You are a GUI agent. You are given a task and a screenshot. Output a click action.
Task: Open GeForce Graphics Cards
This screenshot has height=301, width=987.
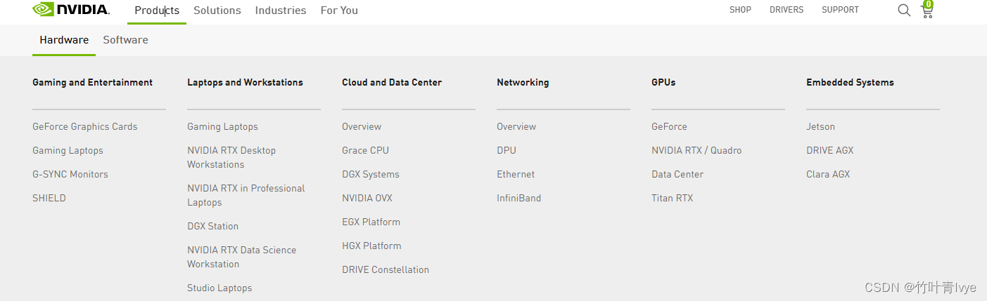tap(85, 127)
